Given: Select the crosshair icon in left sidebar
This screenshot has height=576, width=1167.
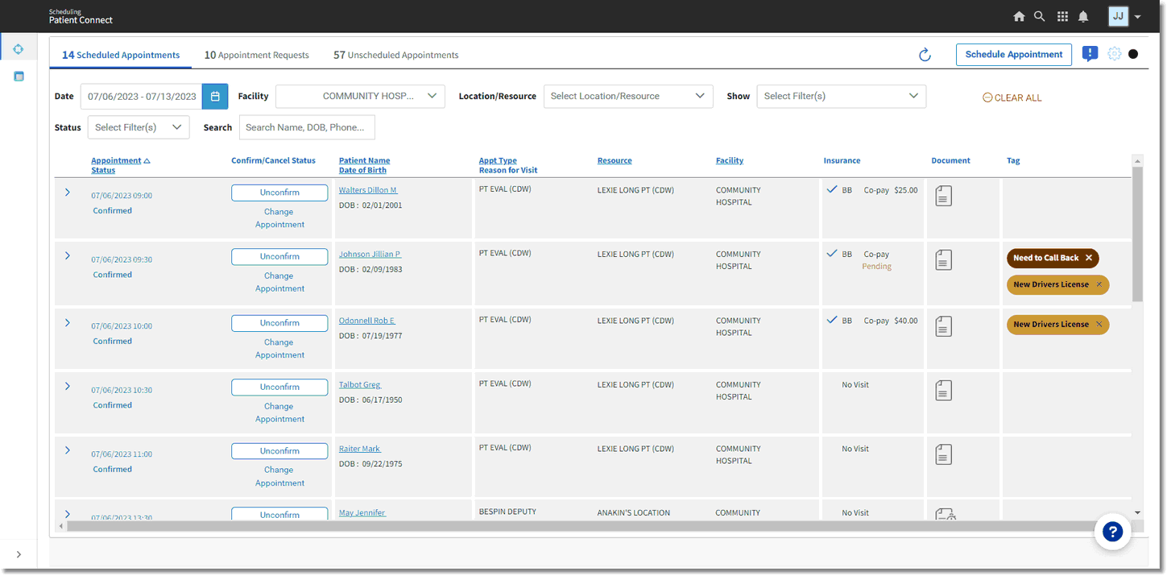Looking at the screenshot, I should (x=19, y=49).
